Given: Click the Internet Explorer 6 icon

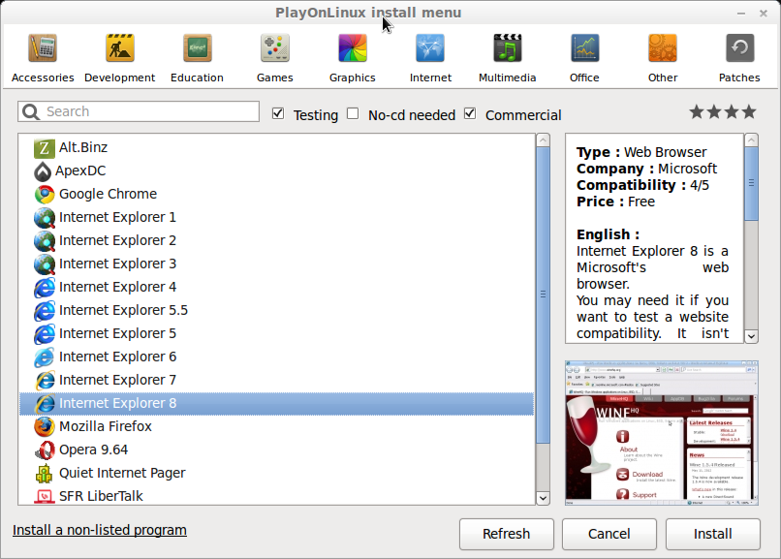Looking at the screenshot, I should [x=45, y=357].
